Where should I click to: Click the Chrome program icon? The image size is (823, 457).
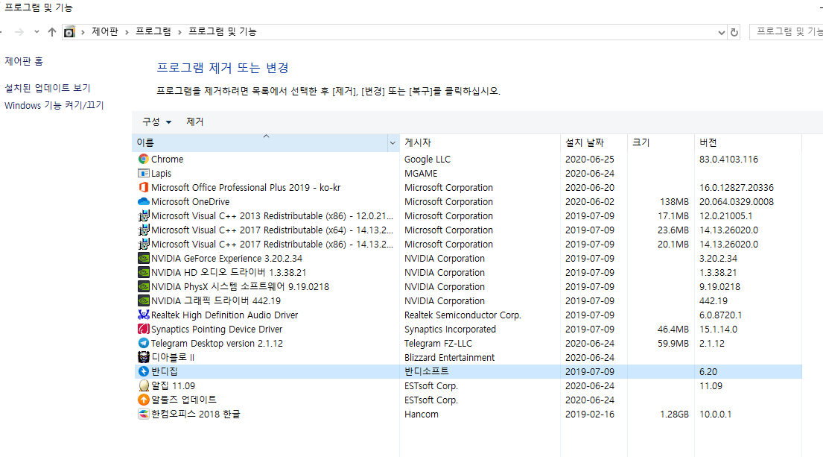pyautogui.click(x=143, y=159)
